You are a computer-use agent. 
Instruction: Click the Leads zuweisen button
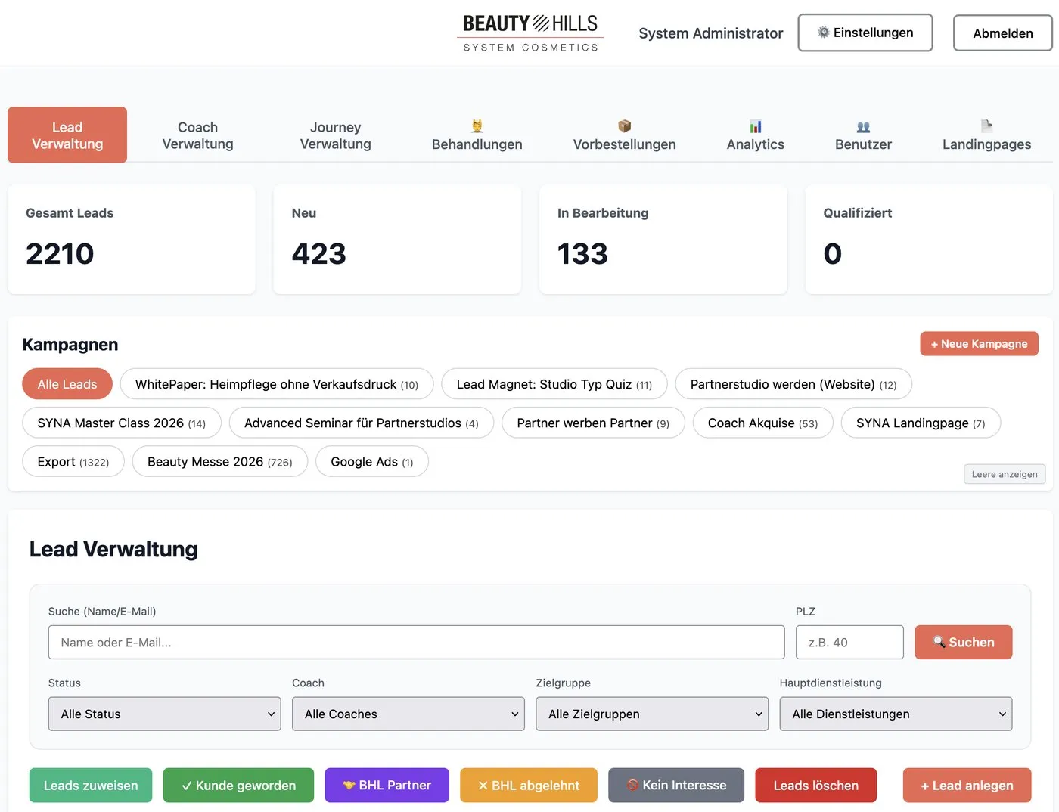tap(91, 785)
